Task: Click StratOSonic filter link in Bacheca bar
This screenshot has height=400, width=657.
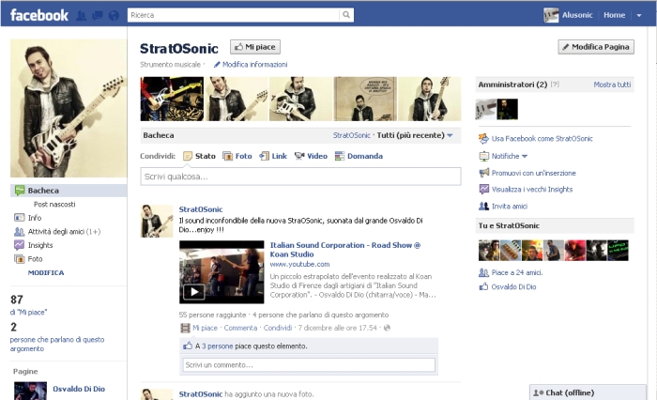Action: (x=352, y=135)
